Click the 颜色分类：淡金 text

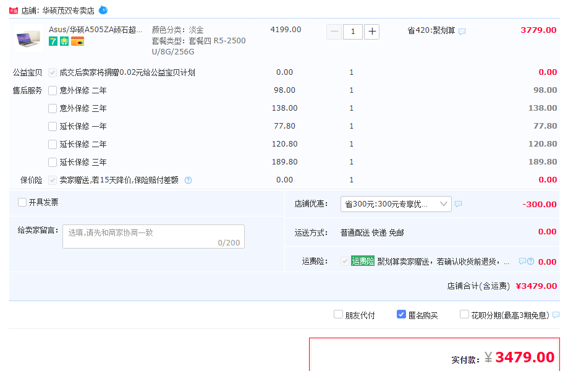click(178, 30)
